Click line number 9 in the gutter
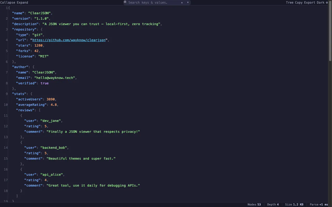The height and width of the screenshot is (207, 332). (x=7, y=94)
